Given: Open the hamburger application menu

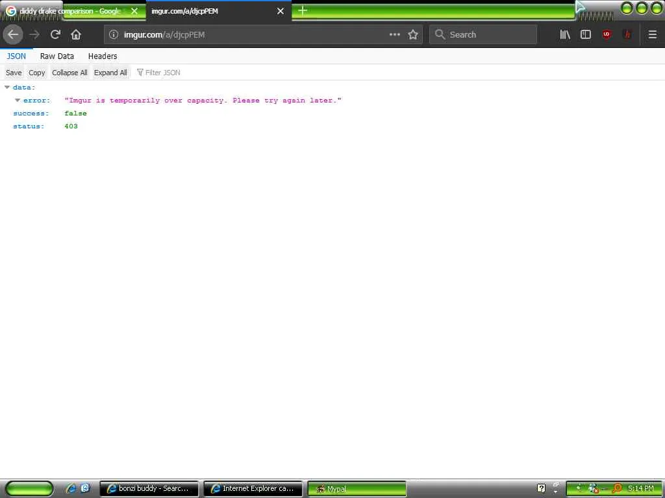Looking at the screenshot, I should pyautogui.click(x=652, y=34).
